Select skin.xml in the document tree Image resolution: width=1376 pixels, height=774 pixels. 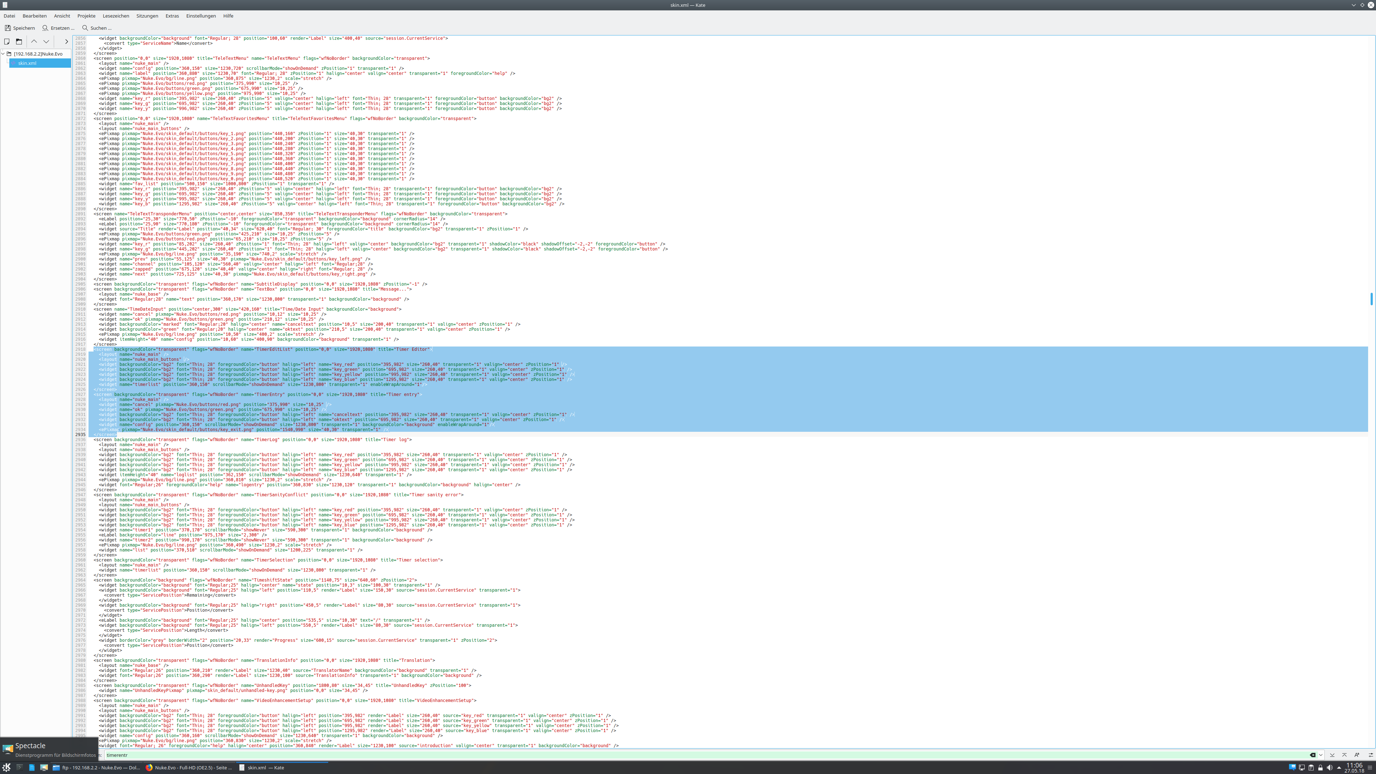(27, 63)
